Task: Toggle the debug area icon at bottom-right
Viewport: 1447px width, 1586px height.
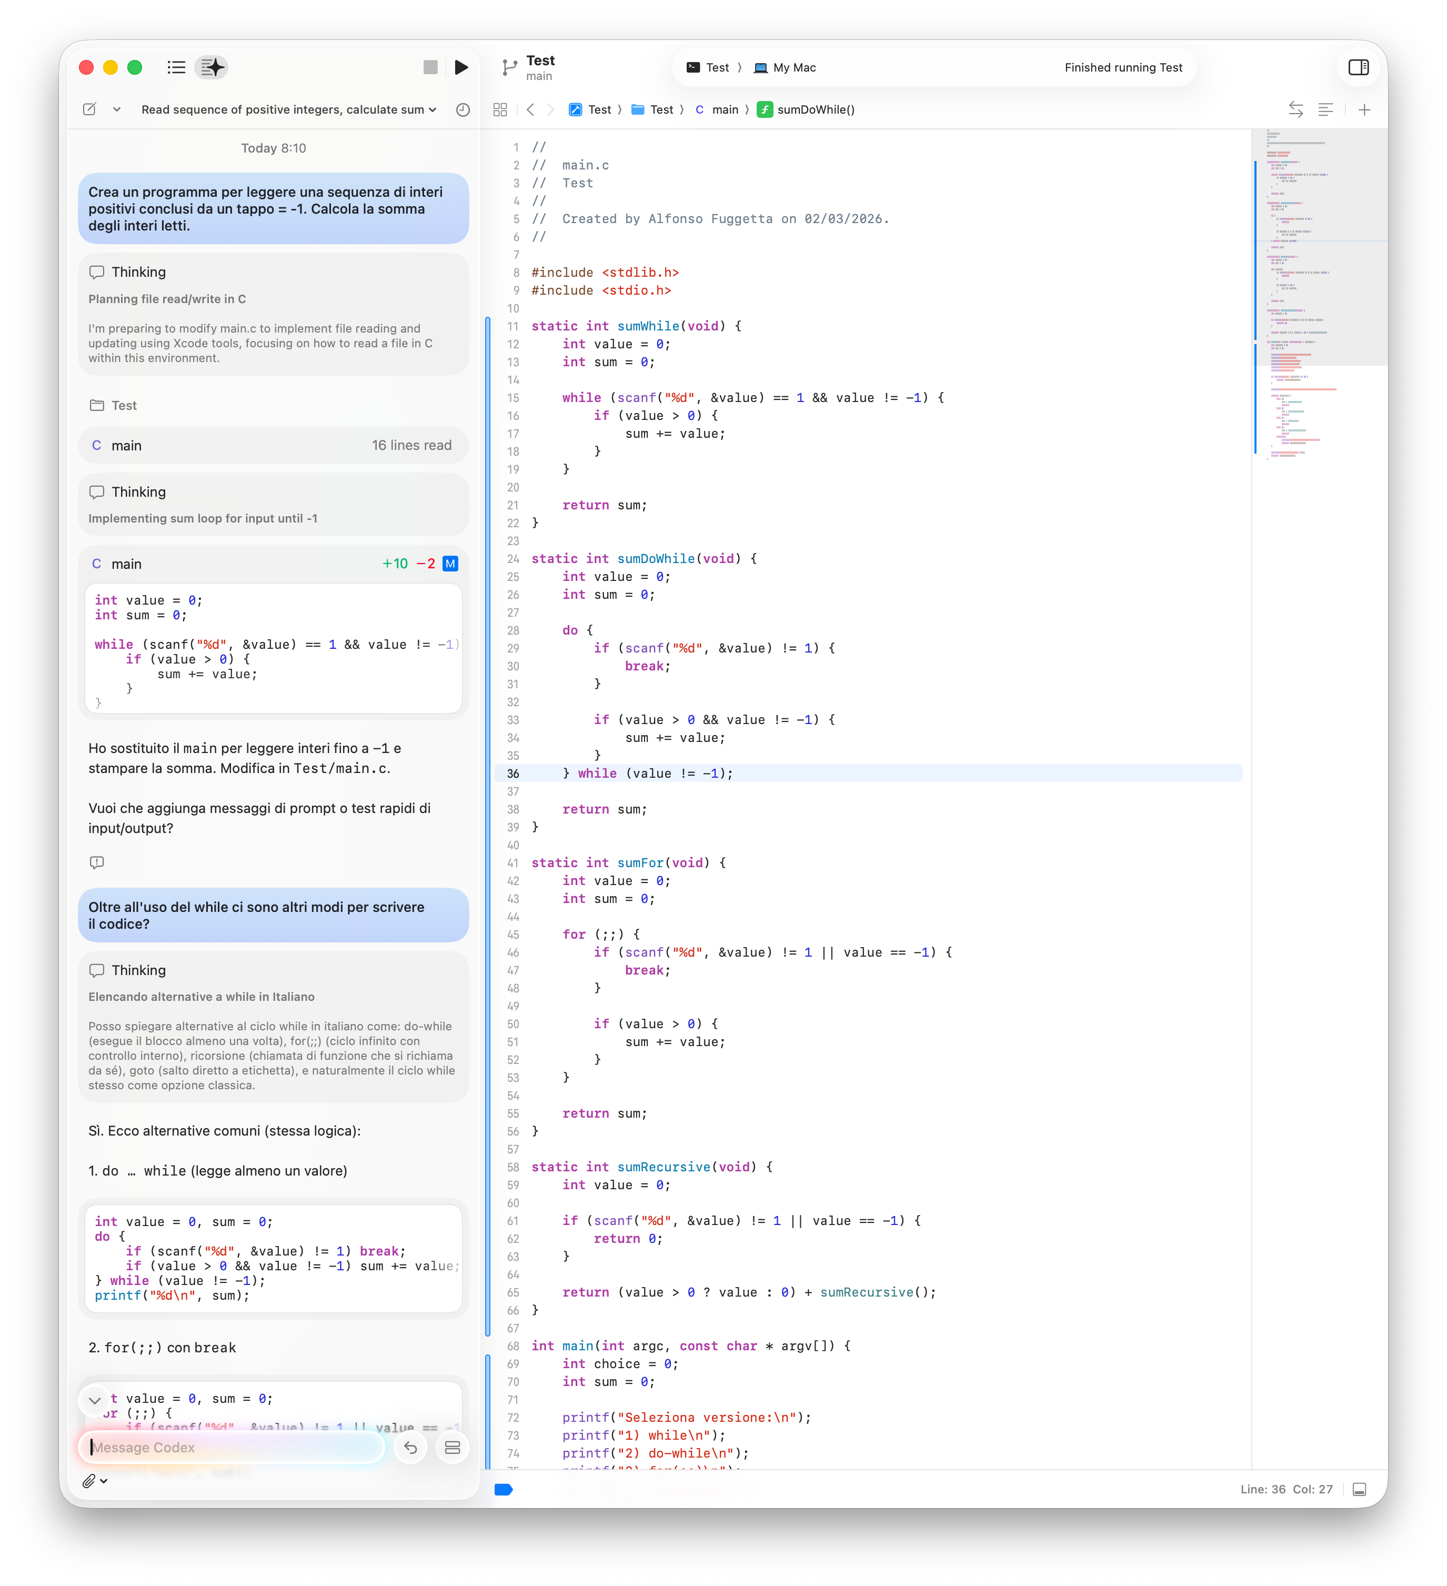Action: [1359, 1489]
